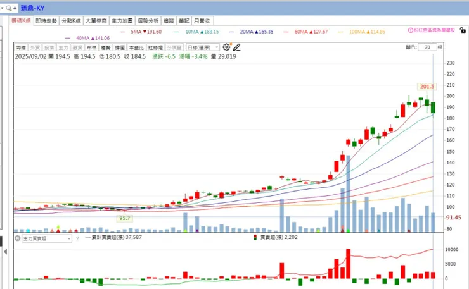Image resolution: width=469 pixels, height=289 pixels.
Task: Click the 20MA line color swatch
Action: click(231, 32)
